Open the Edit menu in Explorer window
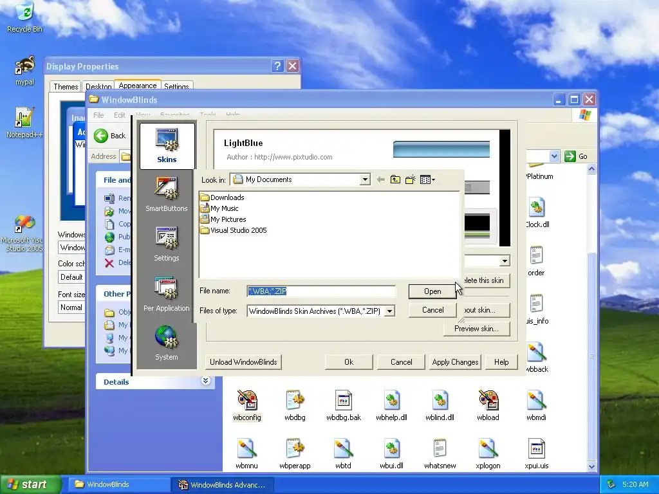 119,115
